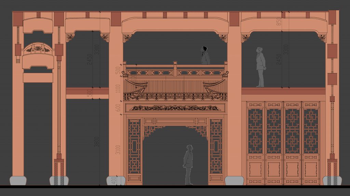
Task: Click the man standing on the balcony
Action: click(205, 57)
